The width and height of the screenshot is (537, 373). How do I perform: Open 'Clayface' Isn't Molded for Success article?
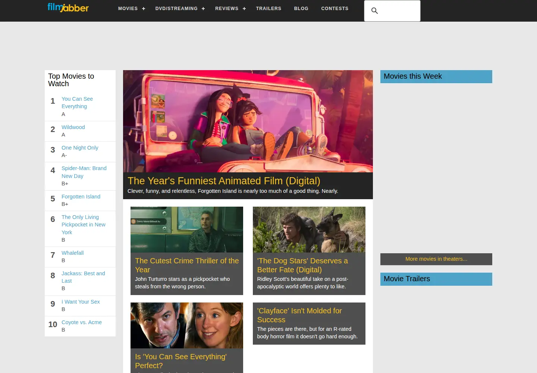coord(299,315)
